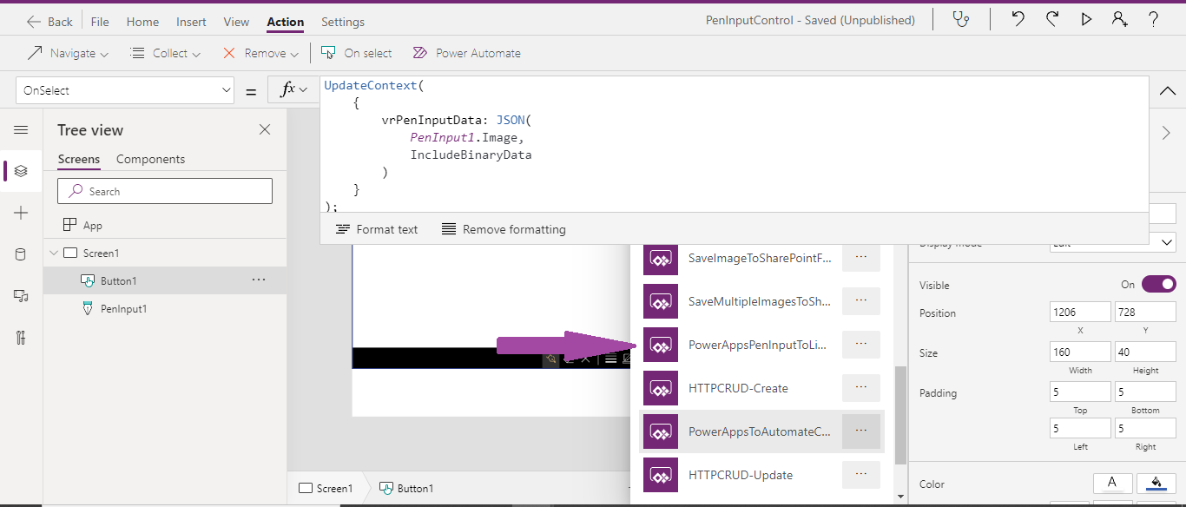Open the Tree view panel icon
Image resolution: width=1186 pixels, height=507 pixels.
[21, 170]
